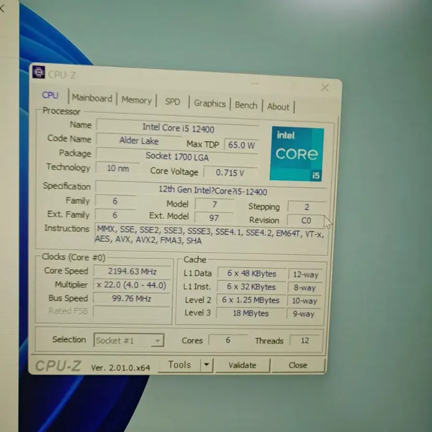Click the 10-way Level 2 associativity
The height and width of the screenshot is (432, 432).
[x=304, y=300]
